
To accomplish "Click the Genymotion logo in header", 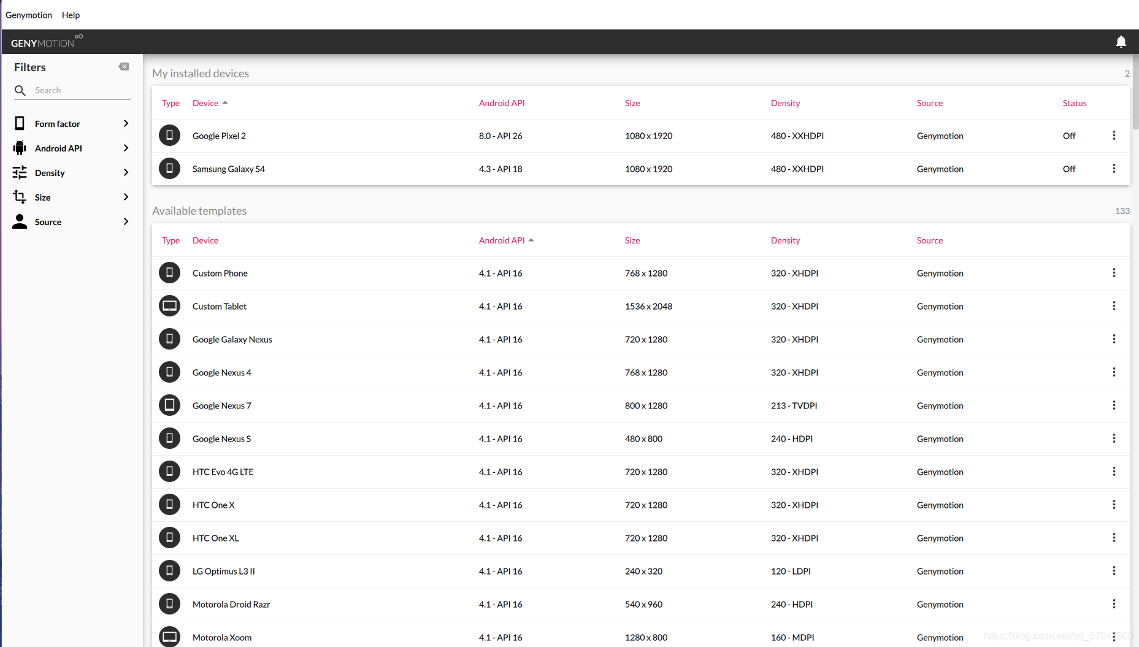I will coord(47,42).
